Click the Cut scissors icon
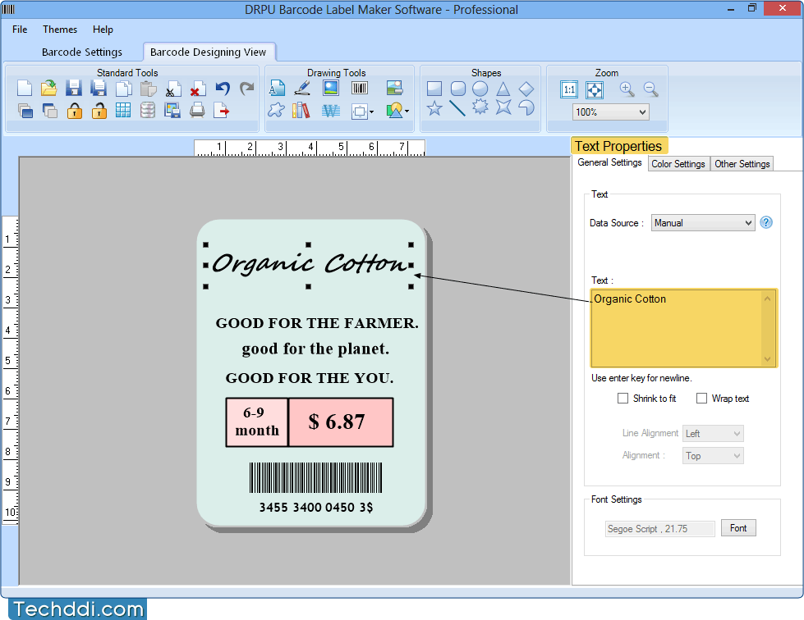Viewport: 804px width, 620px height. click(172, 89)
